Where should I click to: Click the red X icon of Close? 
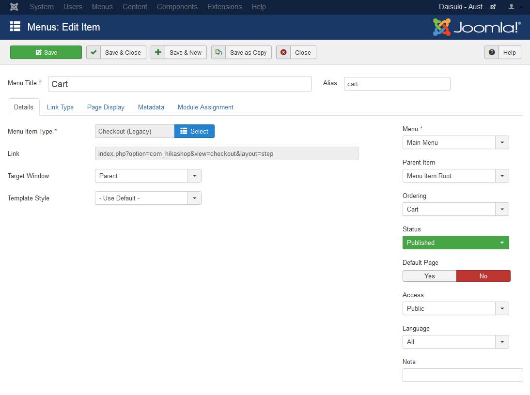click(x=283, y=52)
